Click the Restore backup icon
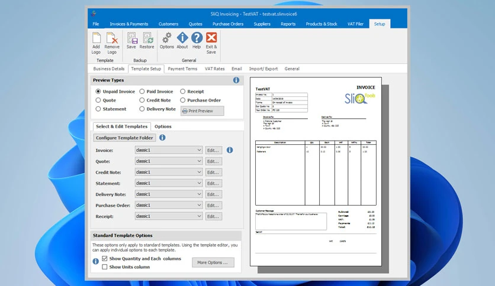495x286 pixels. click(147, 38)
